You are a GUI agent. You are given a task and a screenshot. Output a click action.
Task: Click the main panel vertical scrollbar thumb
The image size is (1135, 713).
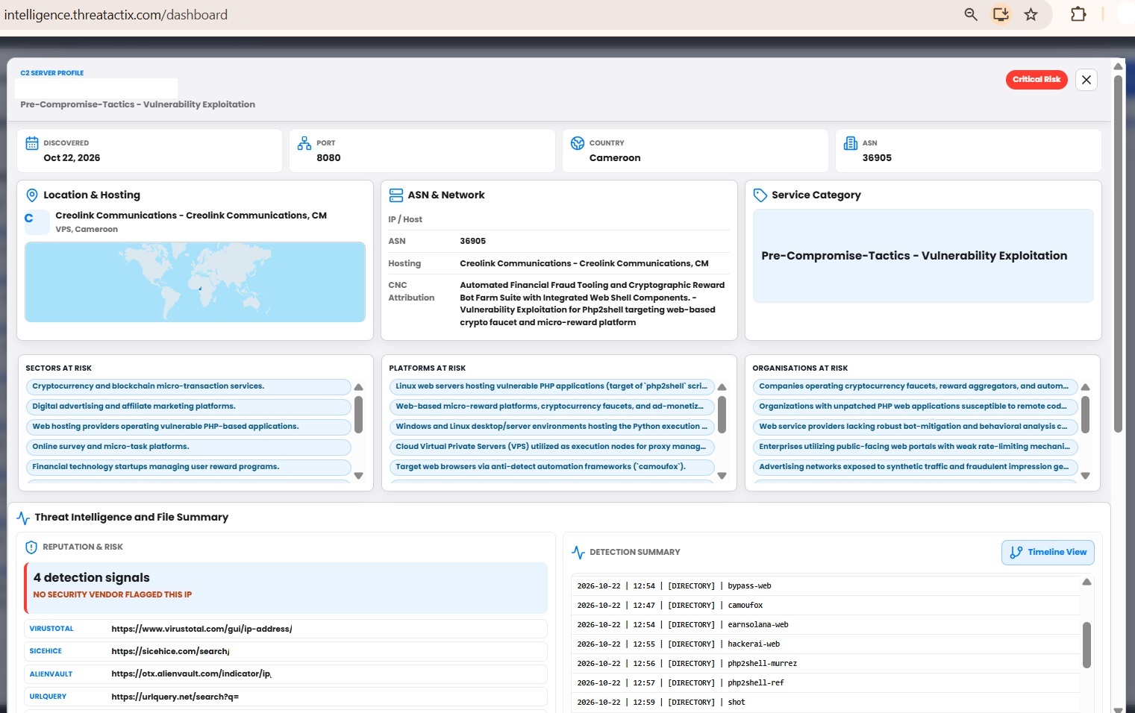tap(1118, 254)
